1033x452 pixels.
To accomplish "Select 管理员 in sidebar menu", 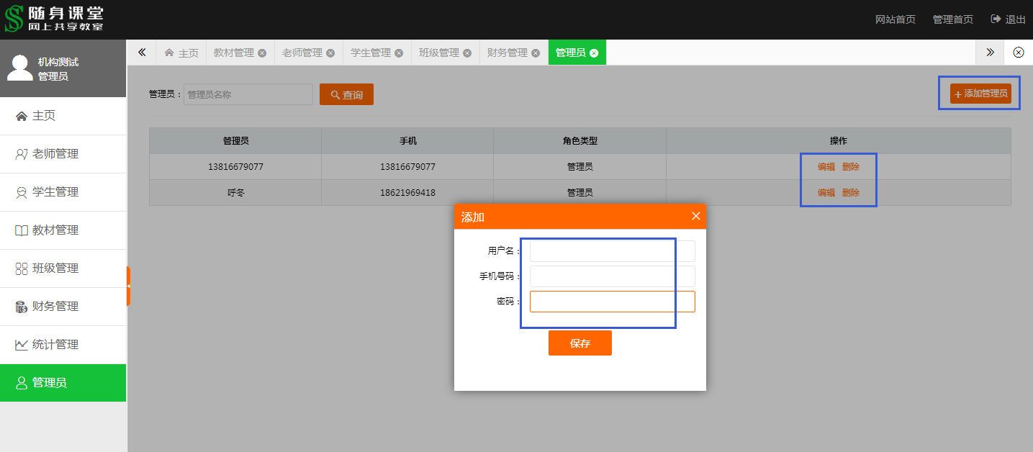I will [x=63, y=383].
